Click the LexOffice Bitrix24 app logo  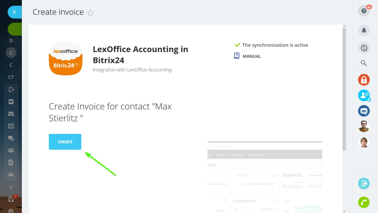pos(66,58)
